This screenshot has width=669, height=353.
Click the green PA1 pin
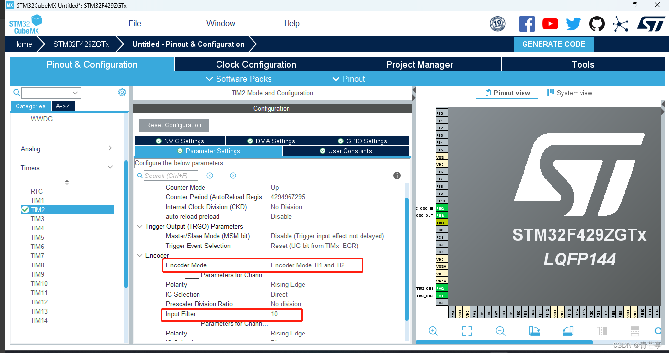(x=441, y=296)
